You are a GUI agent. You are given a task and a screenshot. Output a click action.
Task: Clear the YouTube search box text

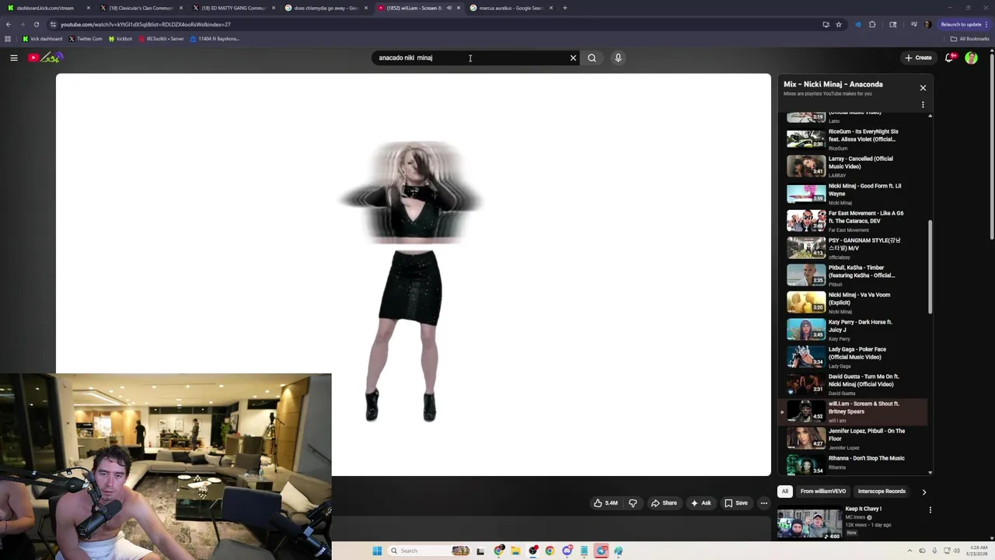573,58
